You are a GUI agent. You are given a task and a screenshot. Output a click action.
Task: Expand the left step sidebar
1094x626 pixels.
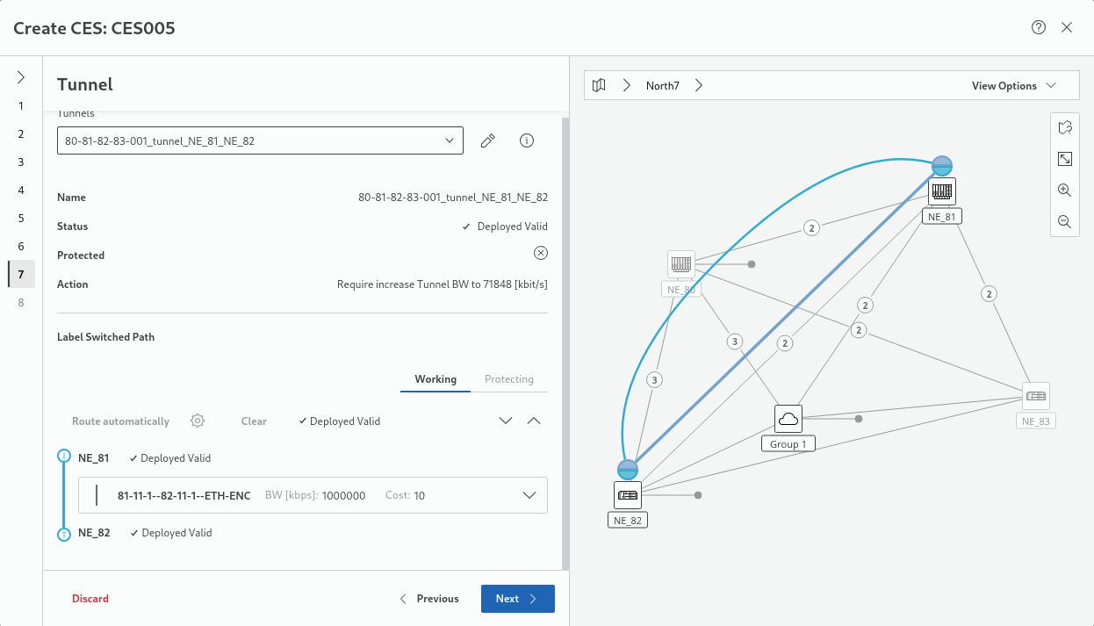coord(21,77)
